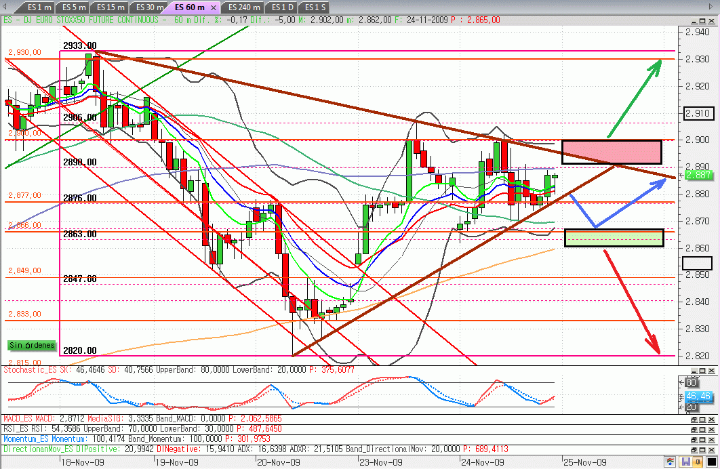Select the ES 240 m tab

pyautogui.click(x=243, y=7)
